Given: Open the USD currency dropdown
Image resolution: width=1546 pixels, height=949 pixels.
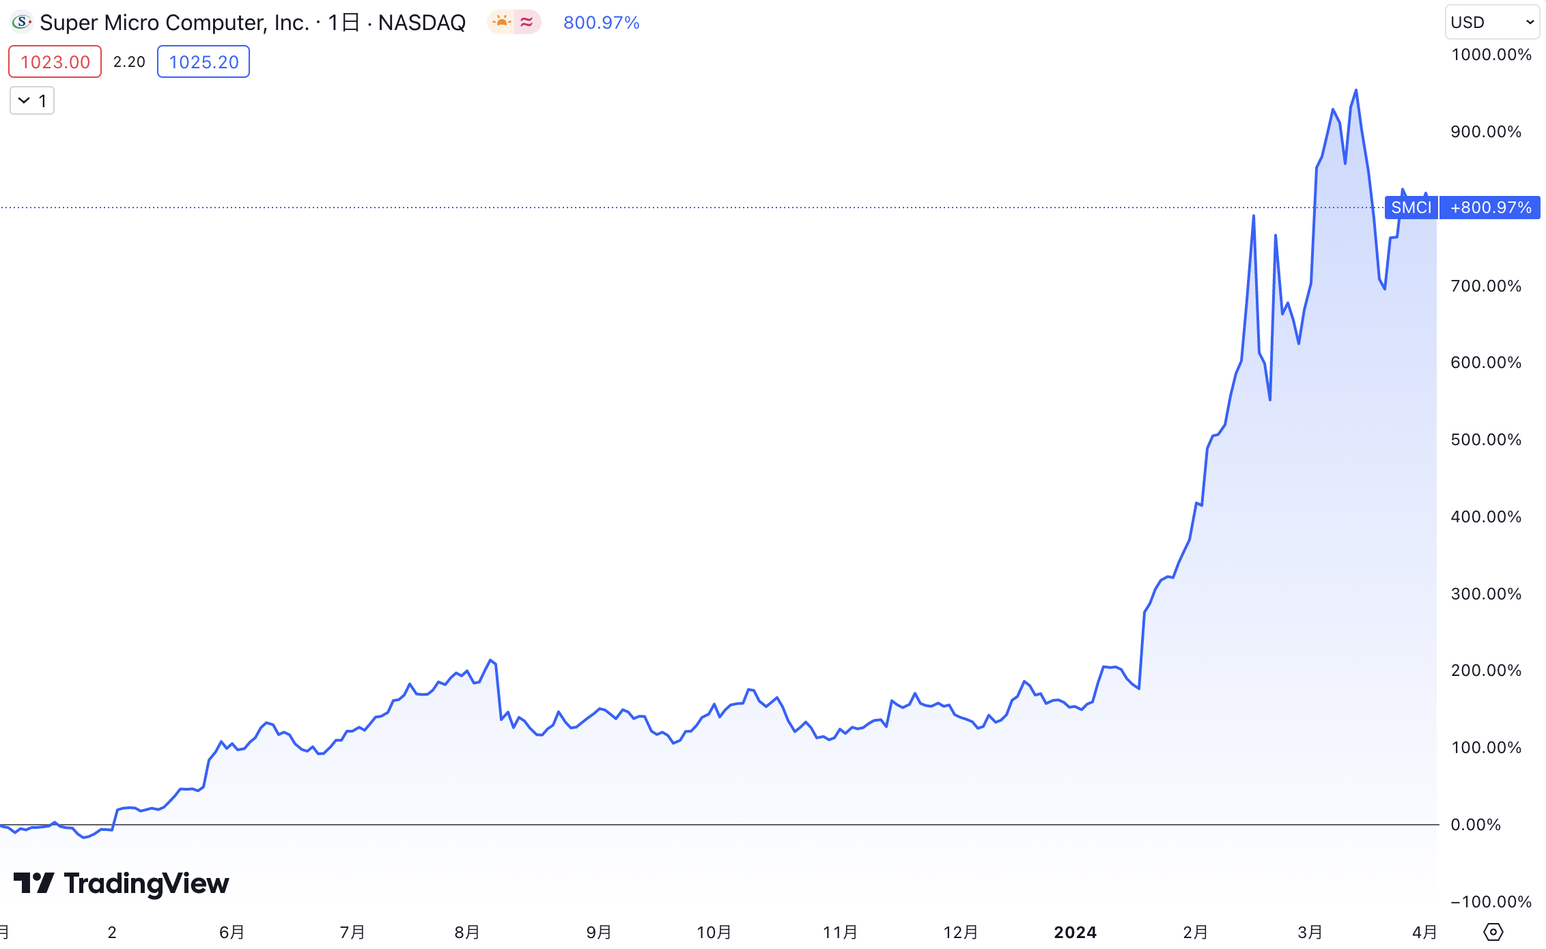Looking at the screenshot, I should click(x=1492, y=23).
